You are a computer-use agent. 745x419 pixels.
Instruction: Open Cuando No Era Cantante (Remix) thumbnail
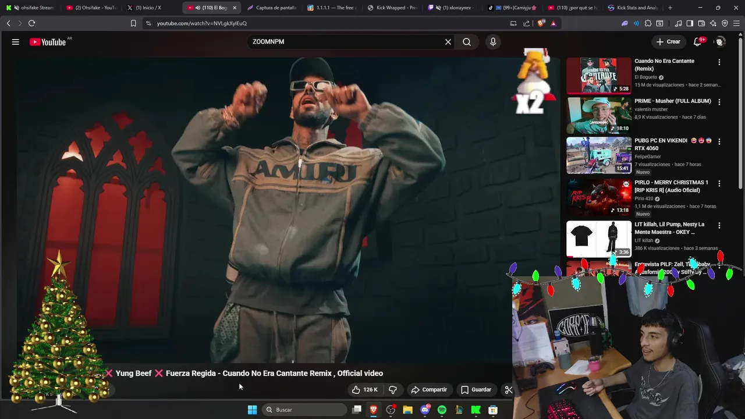pyautogui.click(x=599, y=76)
